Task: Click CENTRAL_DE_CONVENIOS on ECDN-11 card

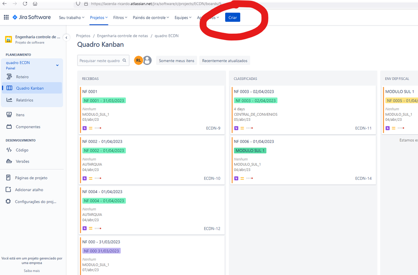Action: tap(256, 114)
